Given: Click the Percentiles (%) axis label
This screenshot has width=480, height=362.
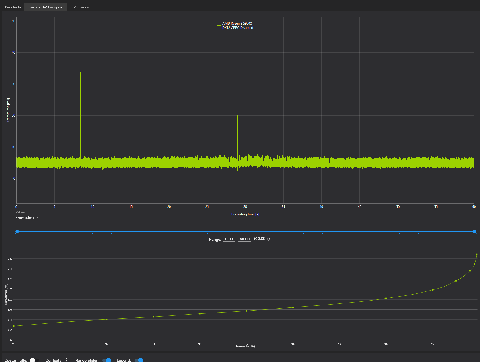Looking at the screenshot, I should coord(245,347).
